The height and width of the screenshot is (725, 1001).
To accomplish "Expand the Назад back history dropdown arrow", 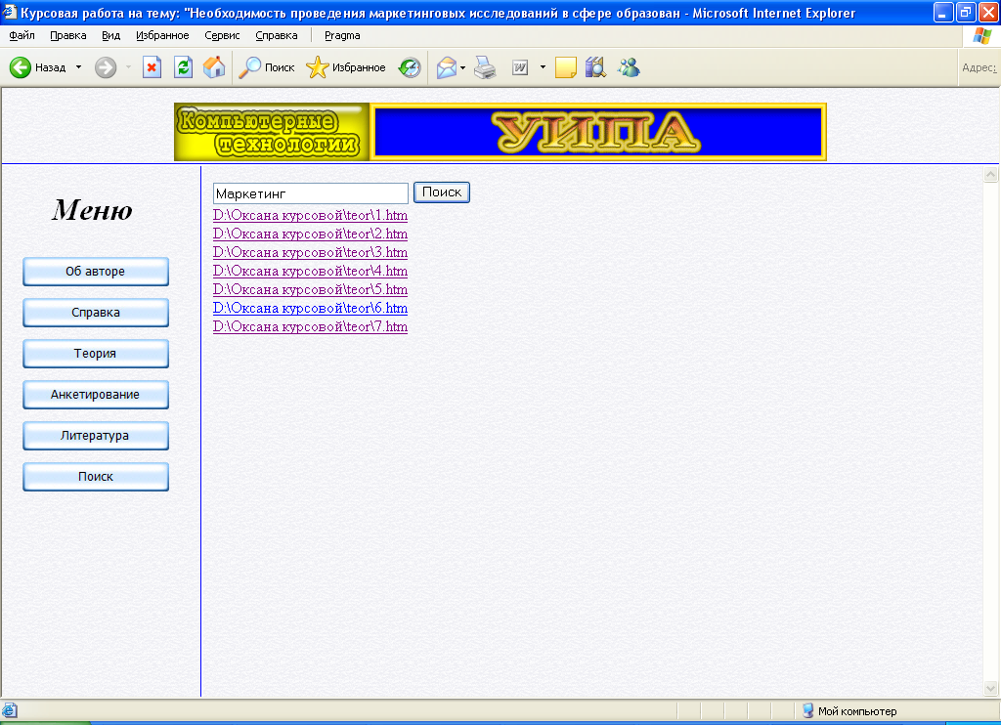I will coord(79,67).
